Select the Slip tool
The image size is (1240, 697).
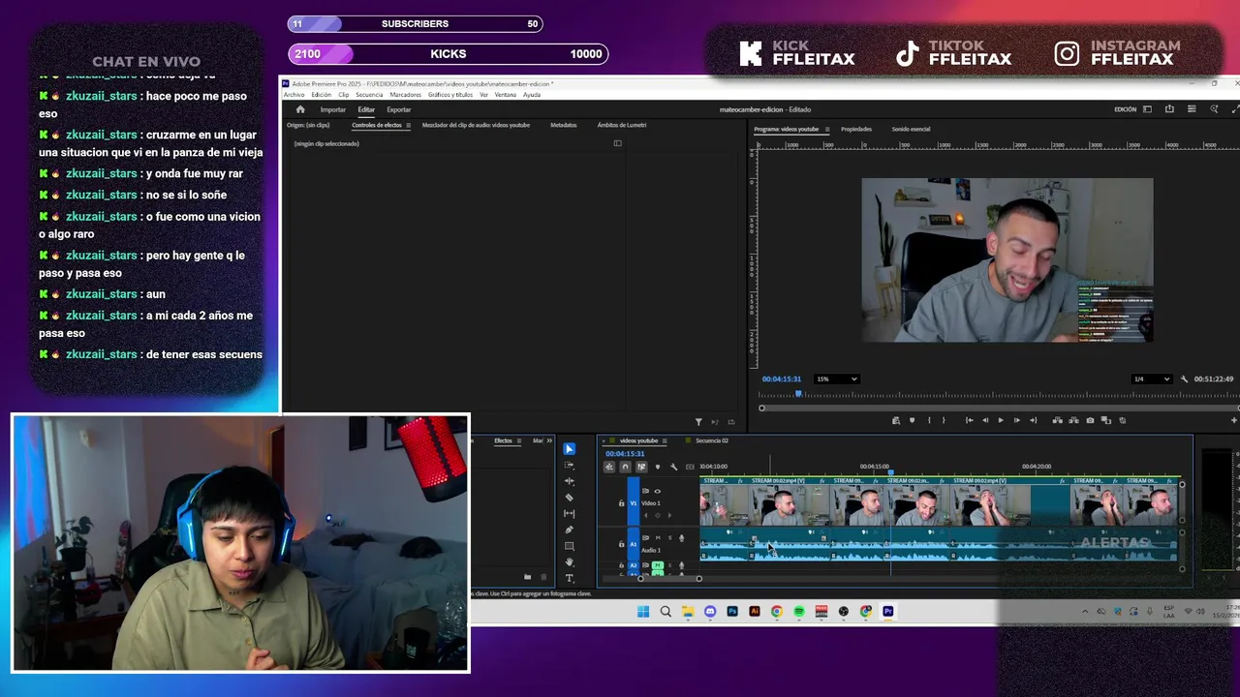[569, 513]
